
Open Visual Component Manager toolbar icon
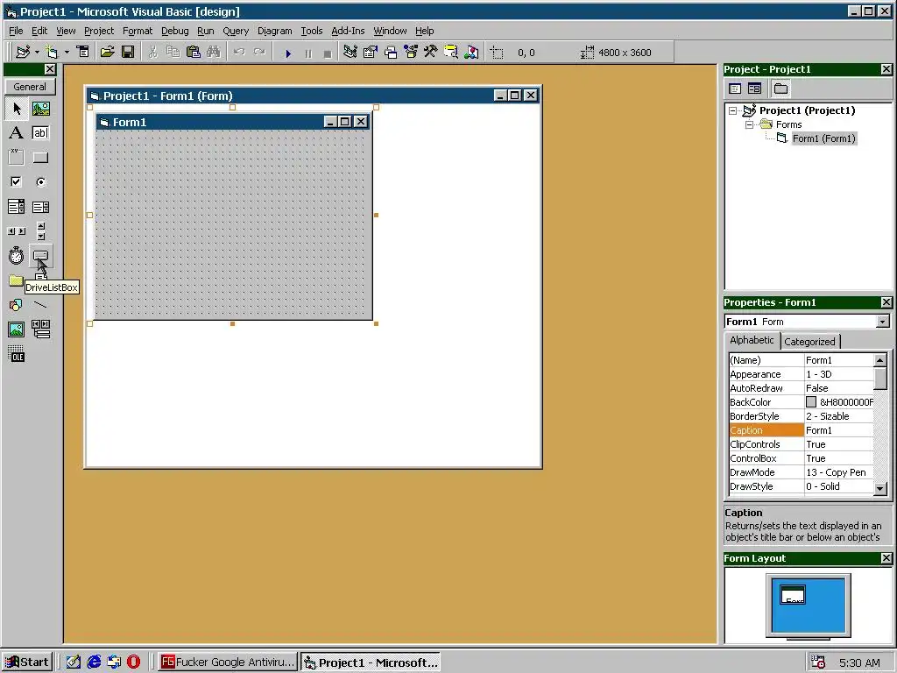tap(471, 52)
